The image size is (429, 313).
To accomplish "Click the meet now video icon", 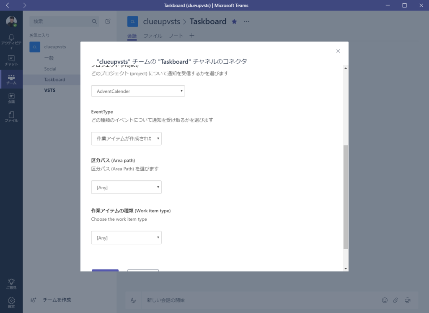I will point(407,300).
